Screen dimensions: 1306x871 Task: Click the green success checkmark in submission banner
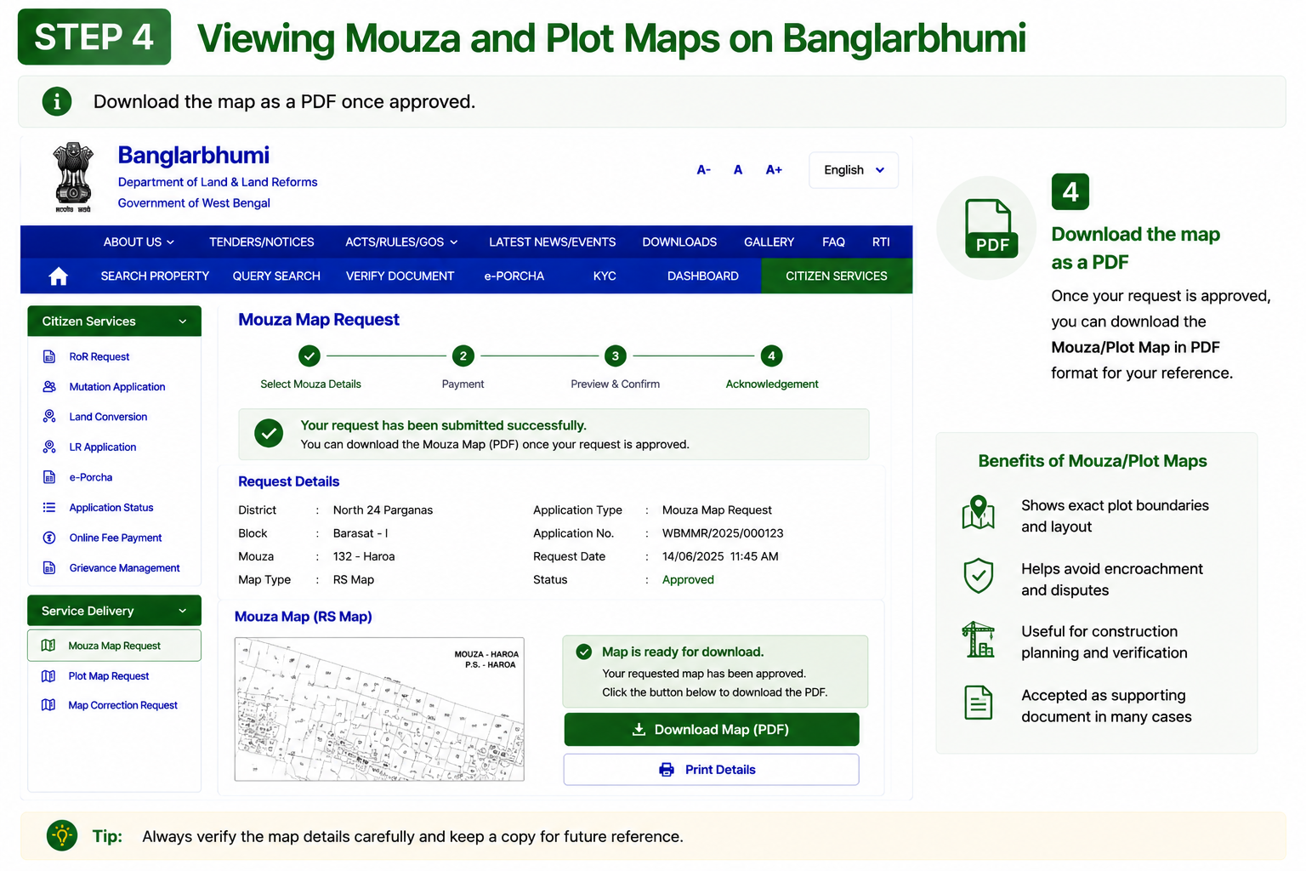pos(269,434)
